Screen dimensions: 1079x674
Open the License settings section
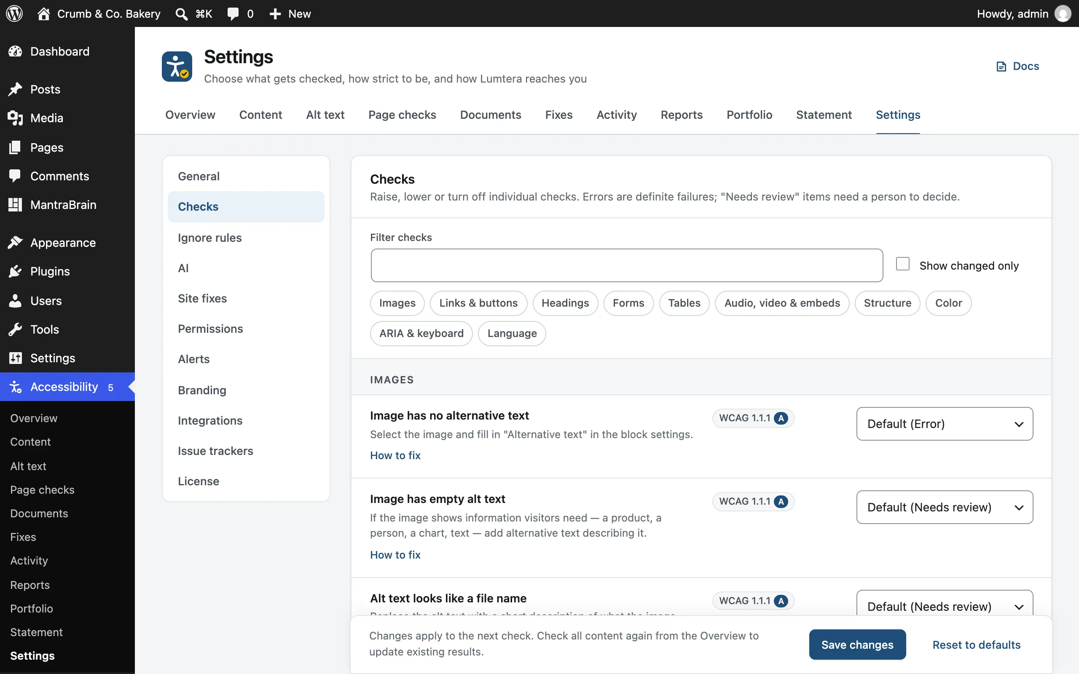(246, 481)
